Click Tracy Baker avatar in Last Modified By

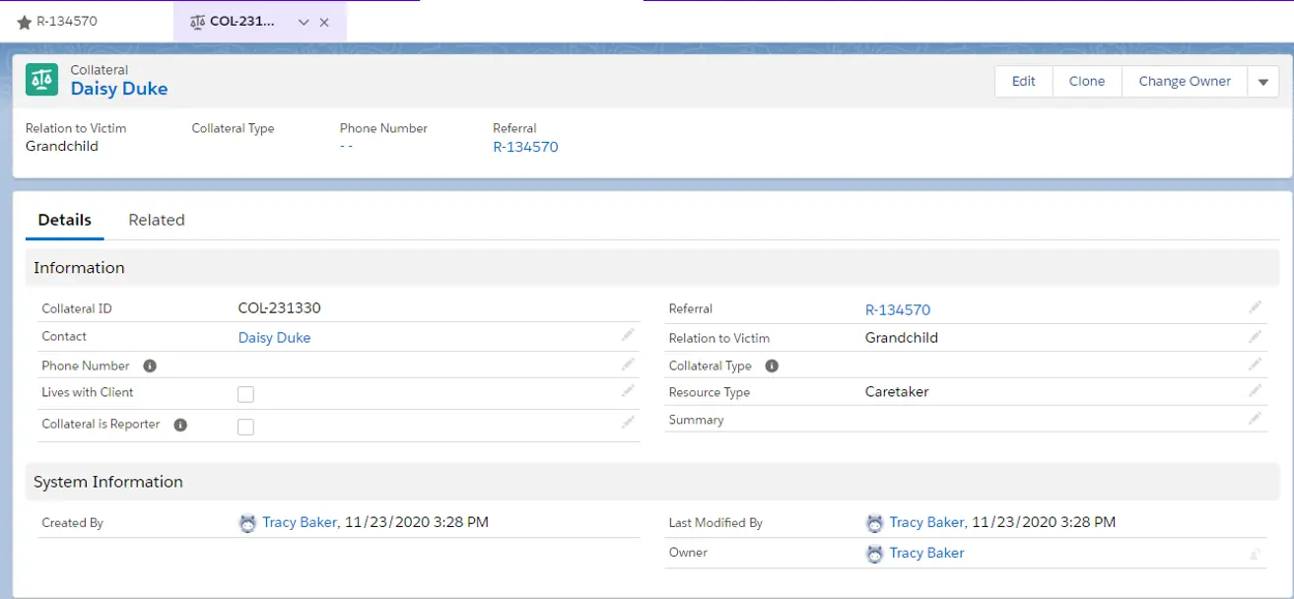point(874,523)
